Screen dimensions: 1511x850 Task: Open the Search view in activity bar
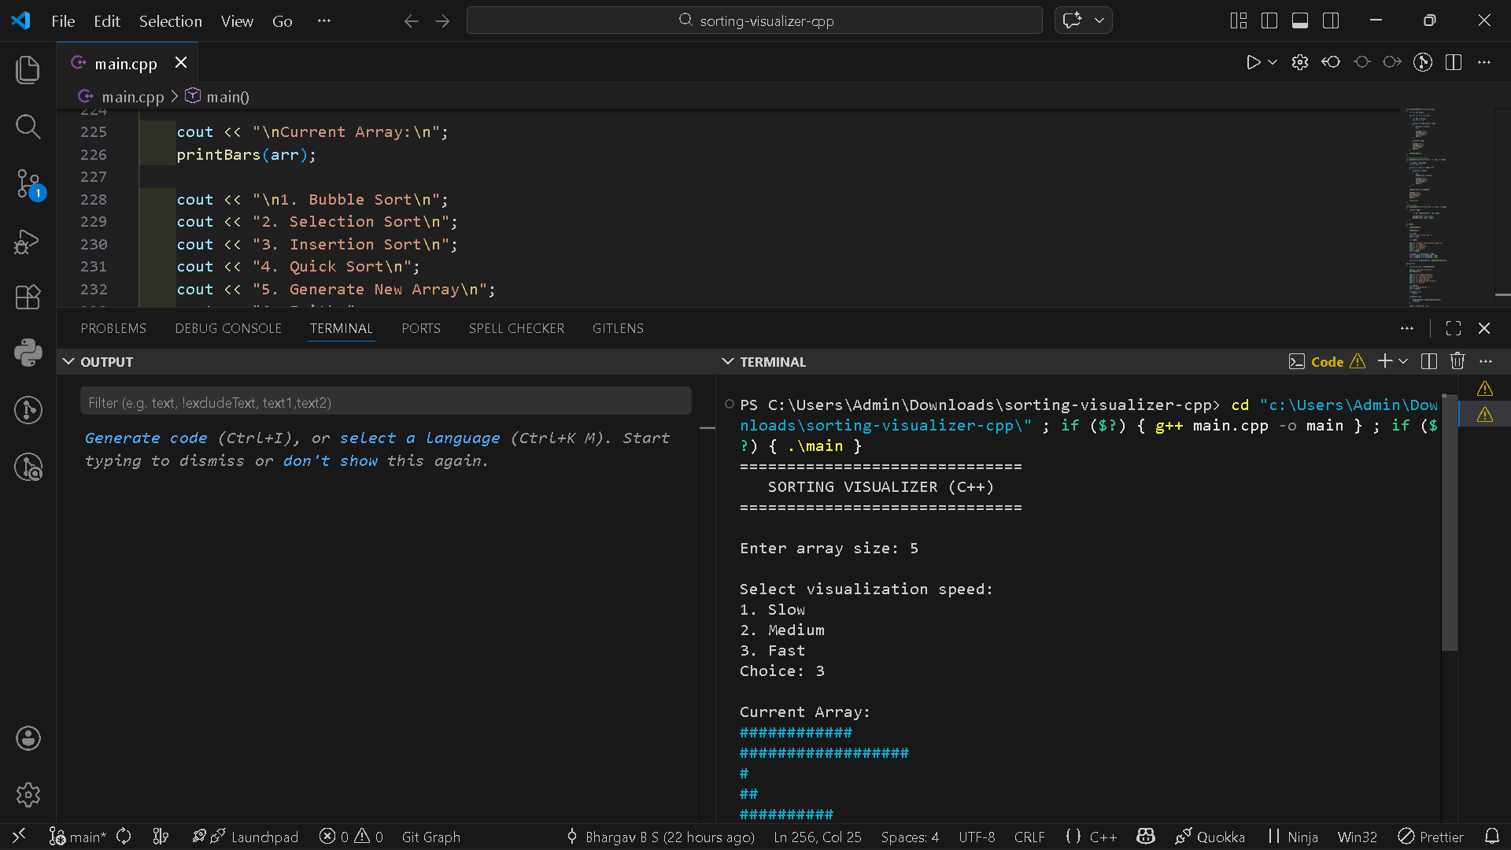click(x=28, y=127)
